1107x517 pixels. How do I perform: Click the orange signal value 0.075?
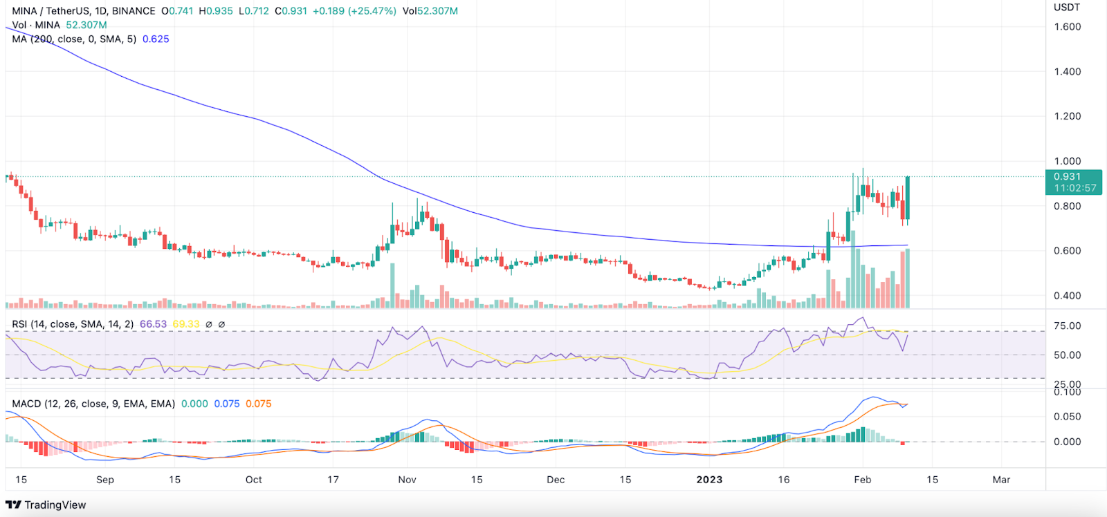point(259,404)
